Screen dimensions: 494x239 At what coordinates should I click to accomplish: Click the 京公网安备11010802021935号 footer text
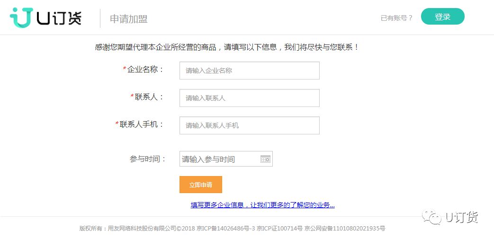click(345, 228)
